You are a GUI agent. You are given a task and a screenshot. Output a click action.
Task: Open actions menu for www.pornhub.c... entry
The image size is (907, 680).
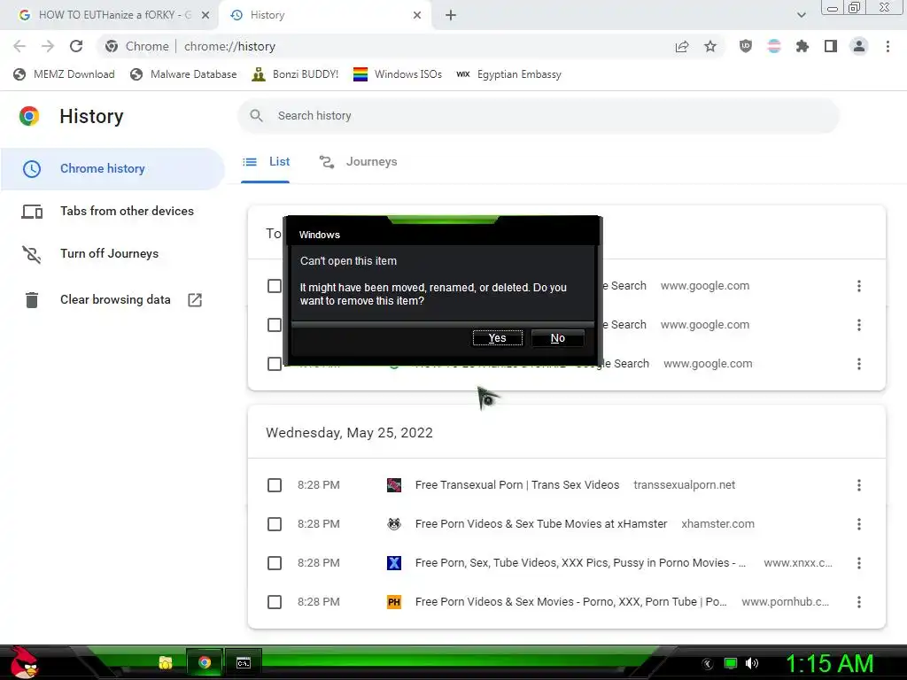(859, 602)
